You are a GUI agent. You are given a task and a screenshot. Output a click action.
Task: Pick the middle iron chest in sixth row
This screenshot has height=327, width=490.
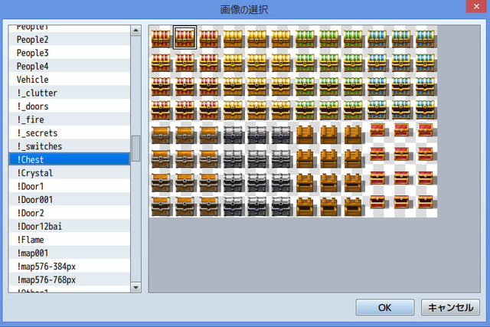point(257,159)
